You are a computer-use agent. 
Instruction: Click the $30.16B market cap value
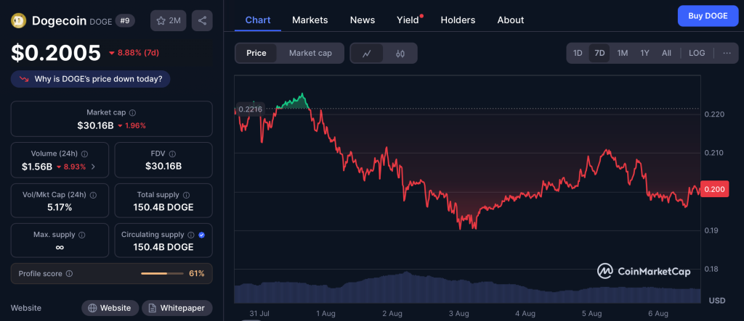pos(95,125)
